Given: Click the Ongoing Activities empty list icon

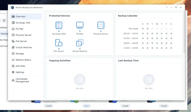Looking at the screenshot, I should pyautogui.click(x=80, y=80).
